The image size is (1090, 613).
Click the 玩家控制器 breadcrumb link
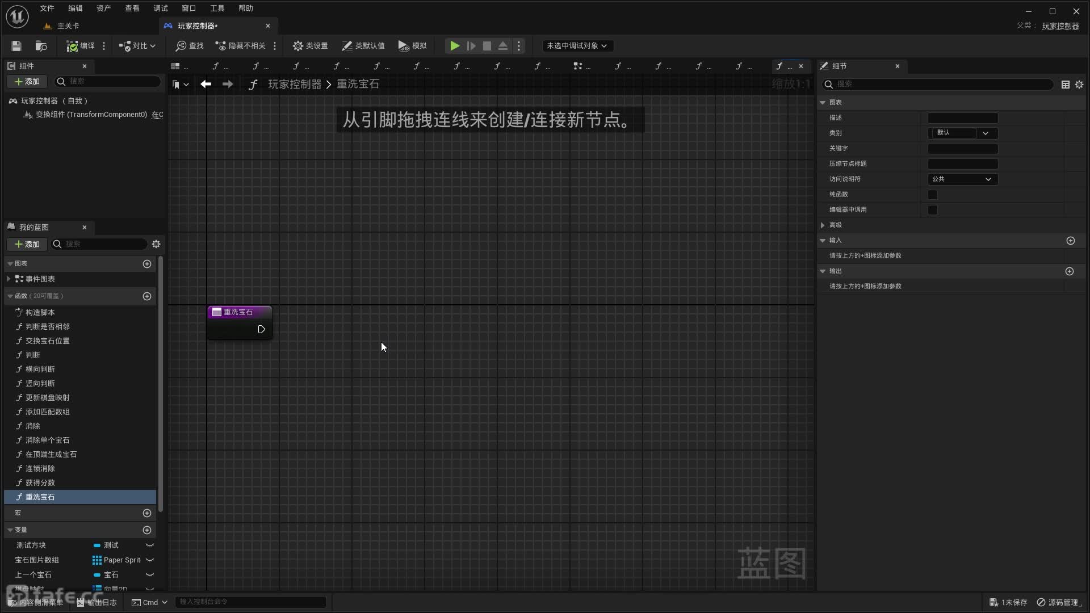tap(295, 84)
